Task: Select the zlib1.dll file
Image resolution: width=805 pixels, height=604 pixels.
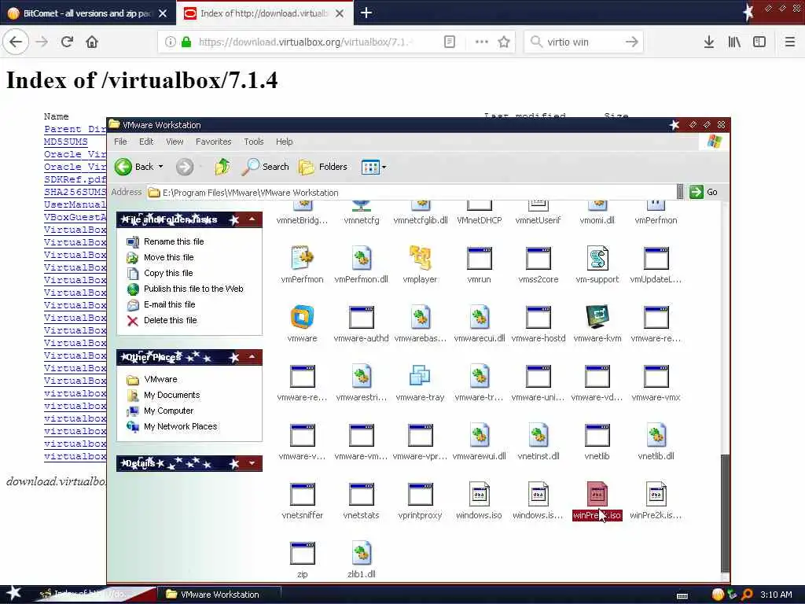Action: tap(361, 553)
